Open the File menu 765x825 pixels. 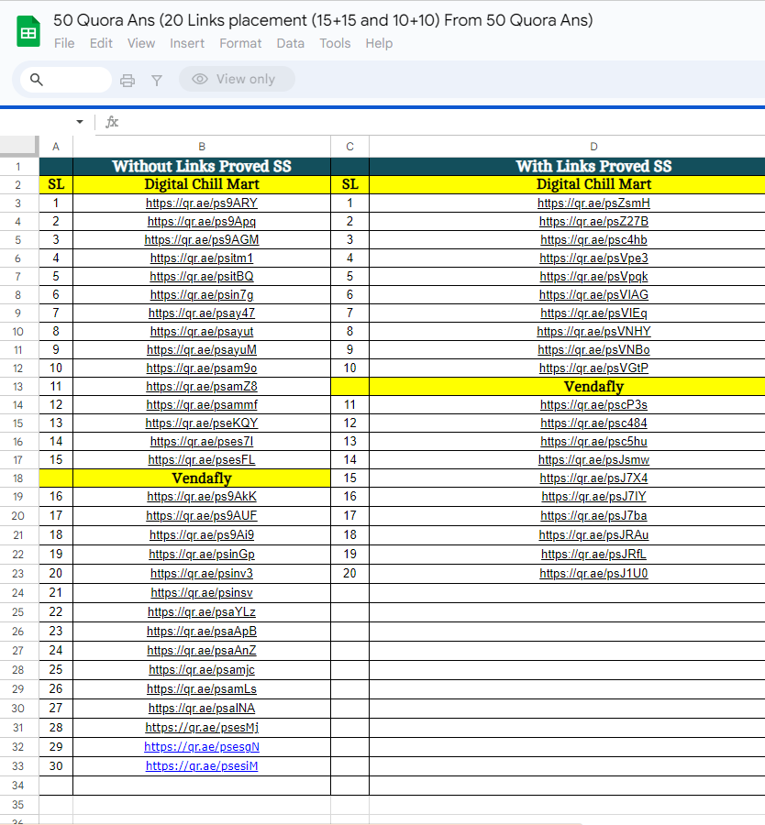[64, 43]
